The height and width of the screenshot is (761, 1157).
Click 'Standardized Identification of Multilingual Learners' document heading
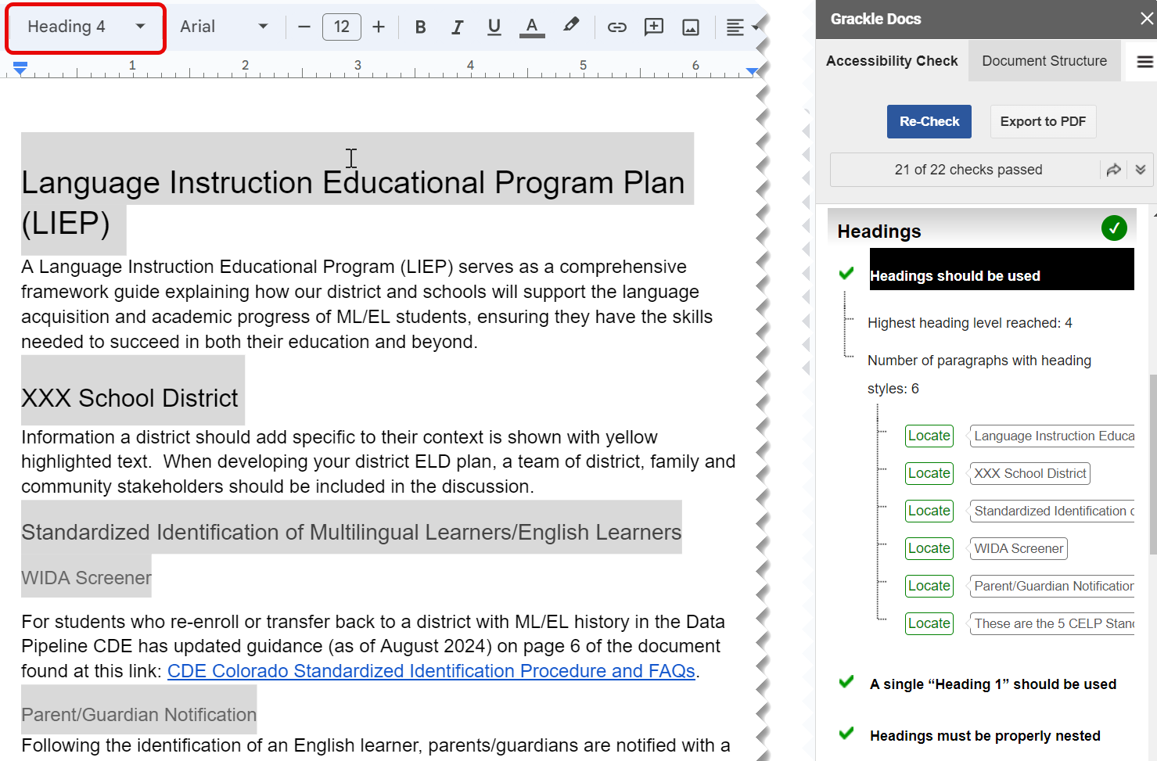[351, 533]
